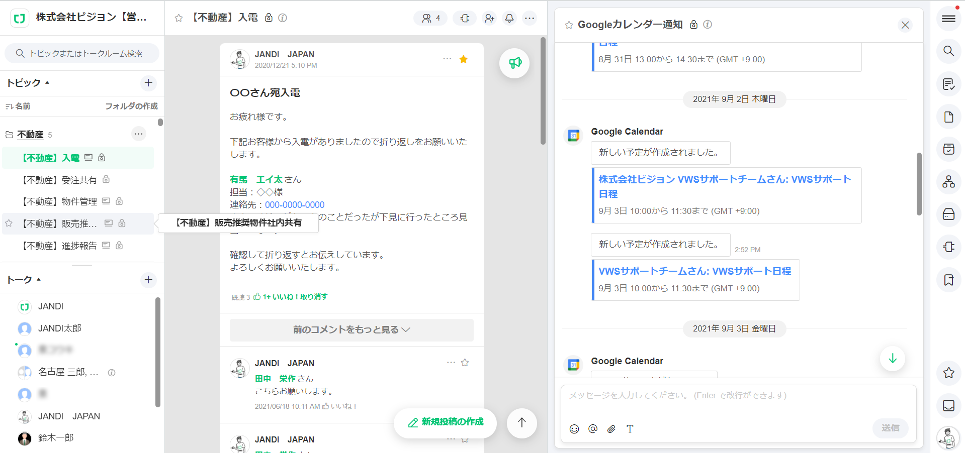
Task: Open the bookmark icon in right sidebar
Action: (949, 280)
